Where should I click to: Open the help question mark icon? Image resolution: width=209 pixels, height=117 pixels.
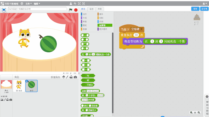point(207,97)
